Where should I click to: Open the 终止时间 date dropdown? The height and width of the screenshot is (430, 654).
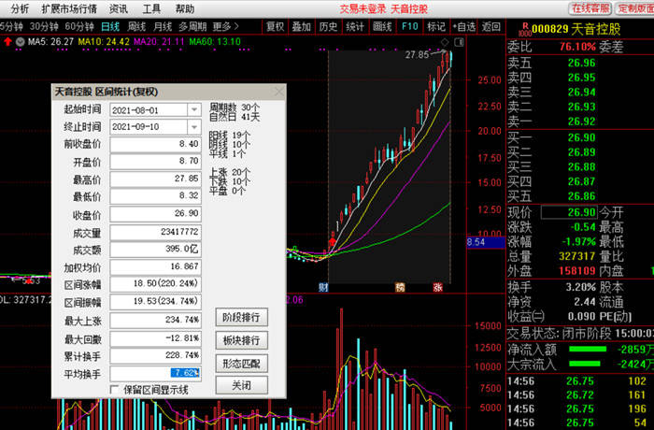click(194, 127)
